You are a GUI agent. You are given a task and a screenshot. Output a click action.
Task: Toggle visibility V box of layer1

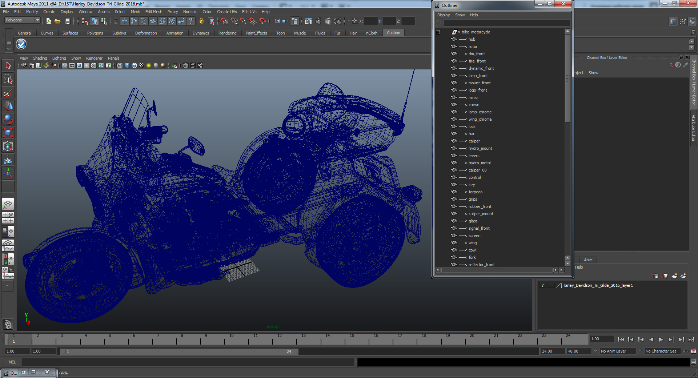pyautogui.click(x=542, y=285)
